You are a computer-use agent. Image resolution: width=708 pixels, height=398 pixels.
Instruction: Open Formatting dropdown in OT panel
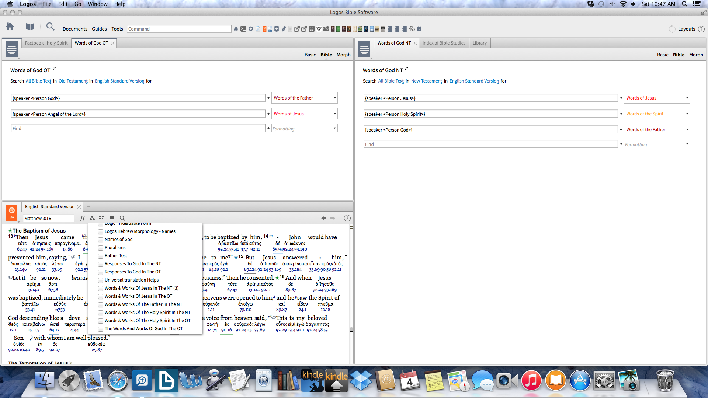tap(304, 129)
